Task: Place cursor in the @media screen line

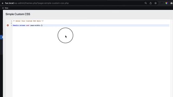Action: [x=91, y=25]
